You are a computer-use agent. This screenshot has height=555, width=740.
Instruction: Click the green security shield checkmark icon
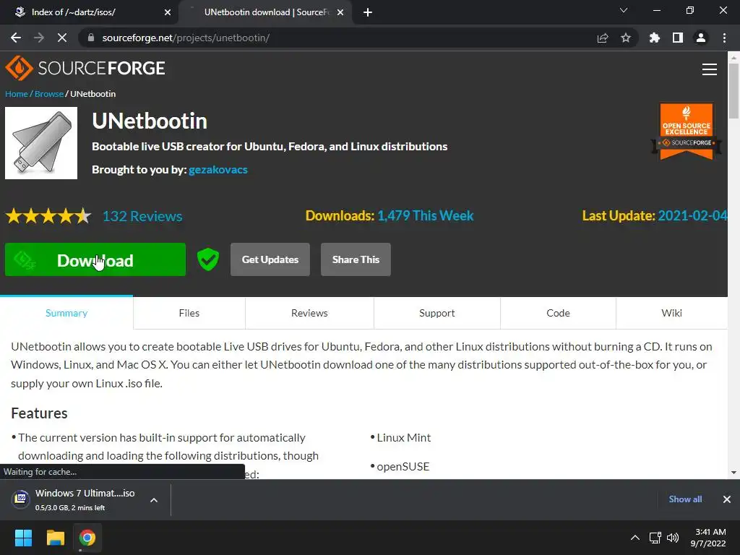coord(208,259)
